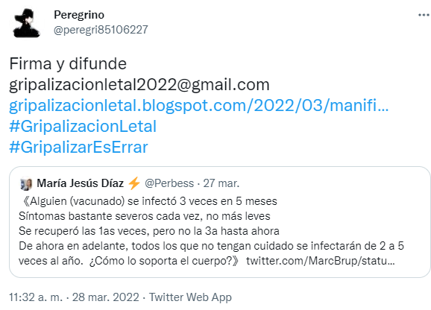Click the 'Firma y difunde' tweet text

tap(68, 64)
